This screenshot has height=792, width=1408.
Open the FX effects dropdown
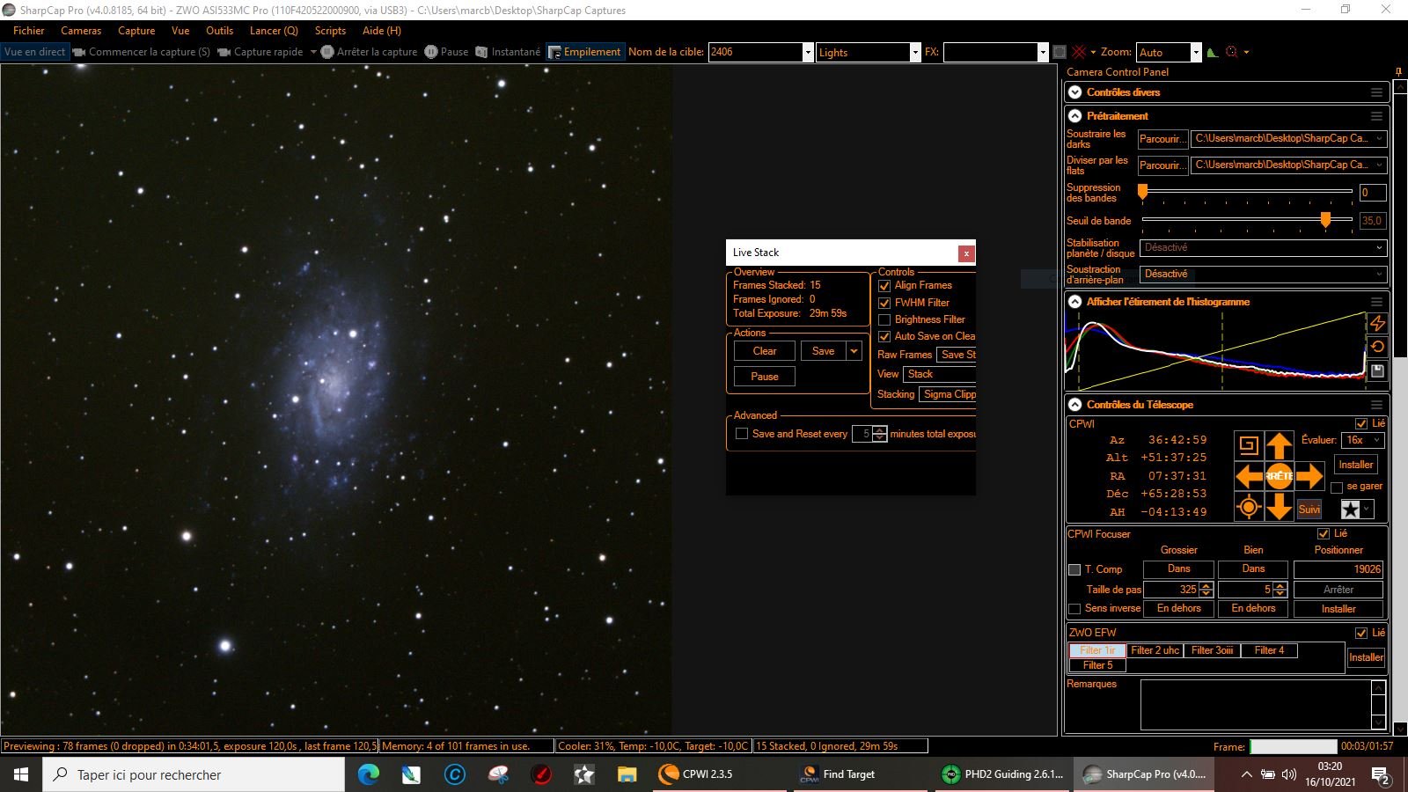pyautogui.click(x=1043, y=52)
